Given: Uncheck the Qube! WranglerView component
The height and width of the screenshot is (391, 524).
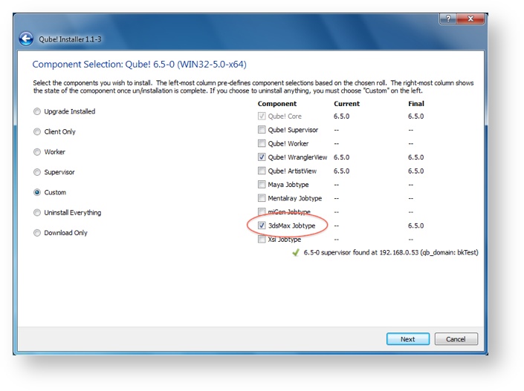Looking at the screenshot, I should point(262,157).
